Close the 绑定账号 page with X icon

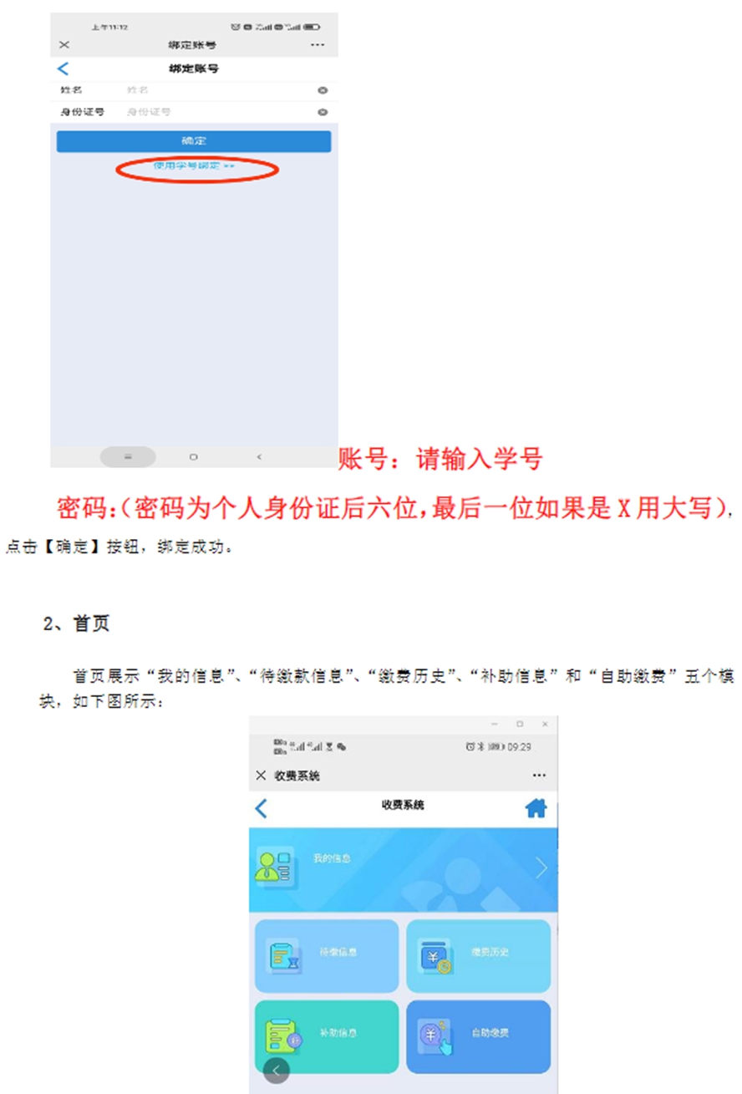click(x=64, y=45)
